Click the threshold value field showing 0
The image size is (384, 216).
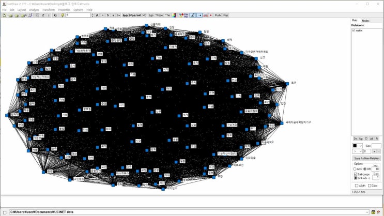click(367, 151)
